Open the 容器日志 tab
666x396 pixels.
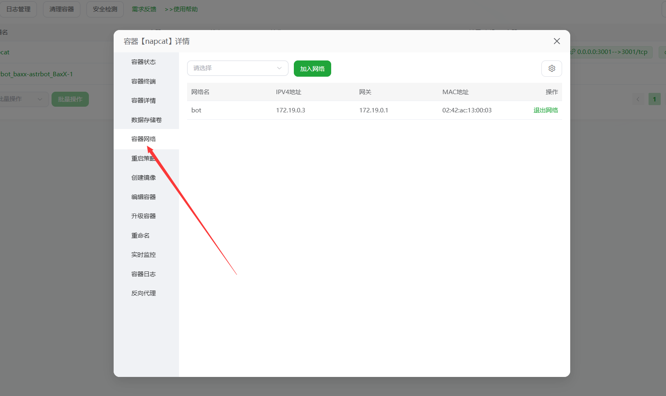click(x=143, y=274)
